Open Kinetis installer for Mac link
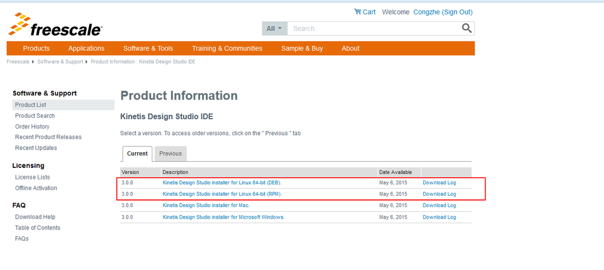Image resolution: width=604 pixels, height=270 pixels. (x=206, y=205)
